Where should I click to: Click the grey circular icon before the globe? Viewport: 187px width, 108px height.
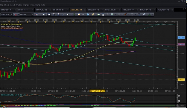coord(83,15)
